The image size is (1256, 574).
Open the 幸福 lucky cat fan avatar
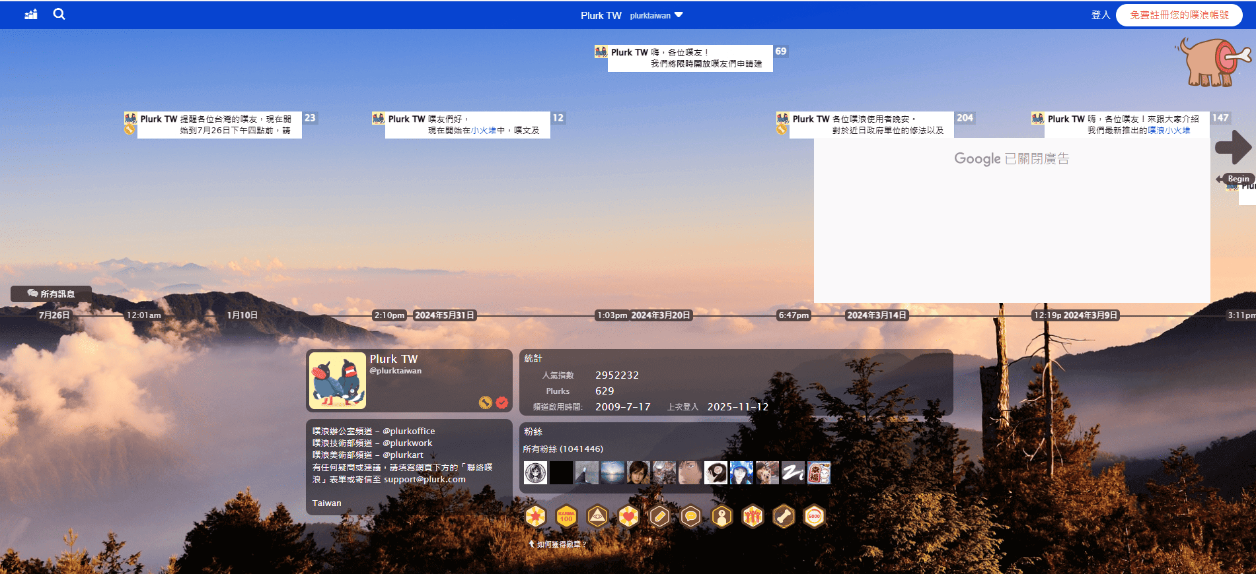click(x=819, y=472)
